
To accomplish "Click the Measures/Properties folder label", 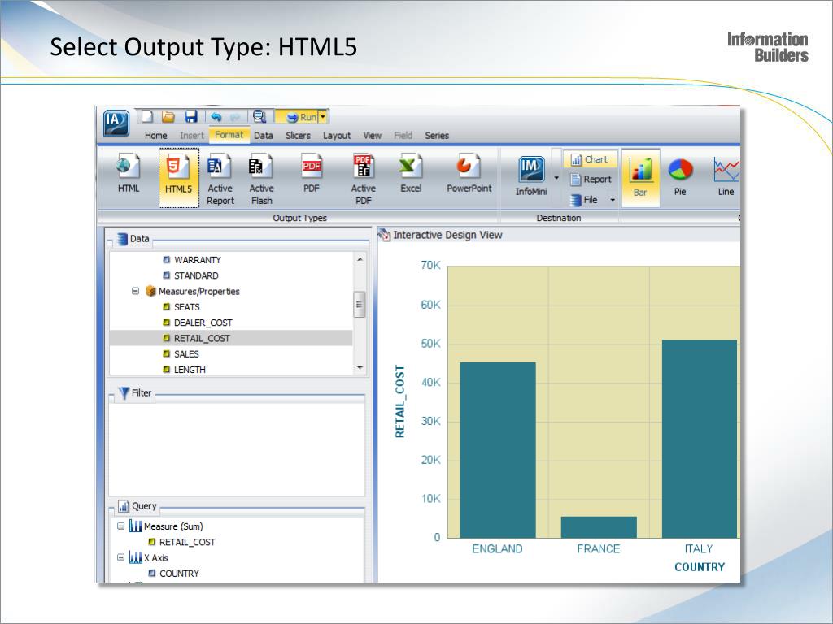I will (198, 292).
